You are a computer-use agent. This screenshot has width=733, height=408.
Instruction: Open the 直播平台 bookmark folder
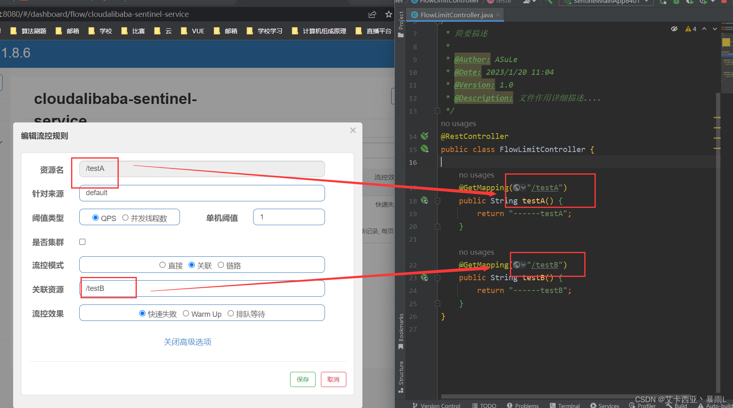(x=373, y=31)
